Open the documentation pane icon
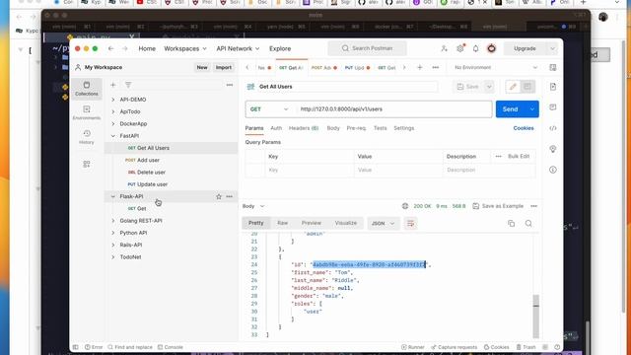 553,87
